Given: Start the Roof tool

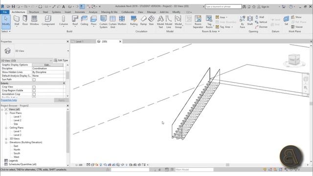Looking at the screenshot, I should point(75,21).
